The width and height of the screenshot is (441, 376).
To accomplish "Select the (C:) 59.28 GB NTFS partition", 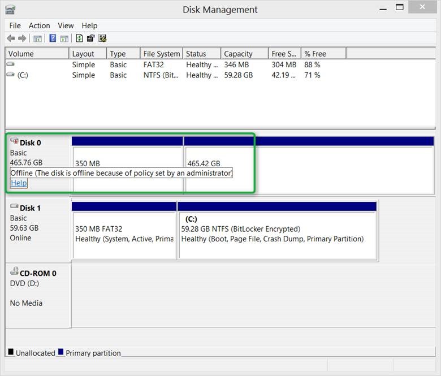I will pyautogui.click(x=277, y=231).
